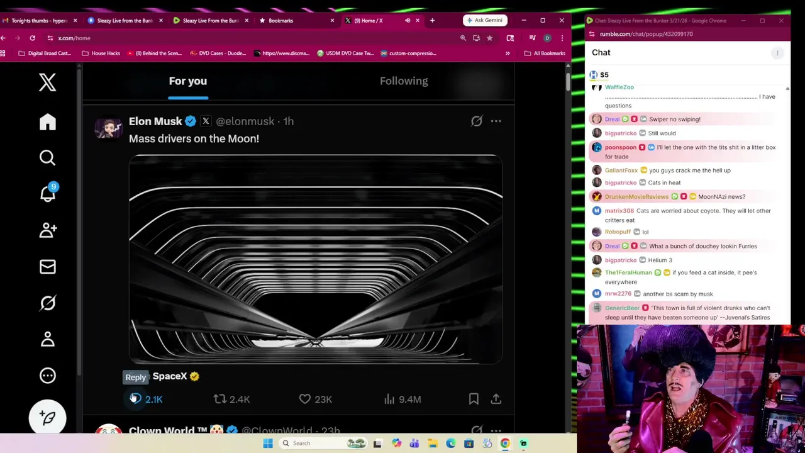Share the Mass drivers post
The width and height of the screenshot is (805, 453).
[496, 399]
